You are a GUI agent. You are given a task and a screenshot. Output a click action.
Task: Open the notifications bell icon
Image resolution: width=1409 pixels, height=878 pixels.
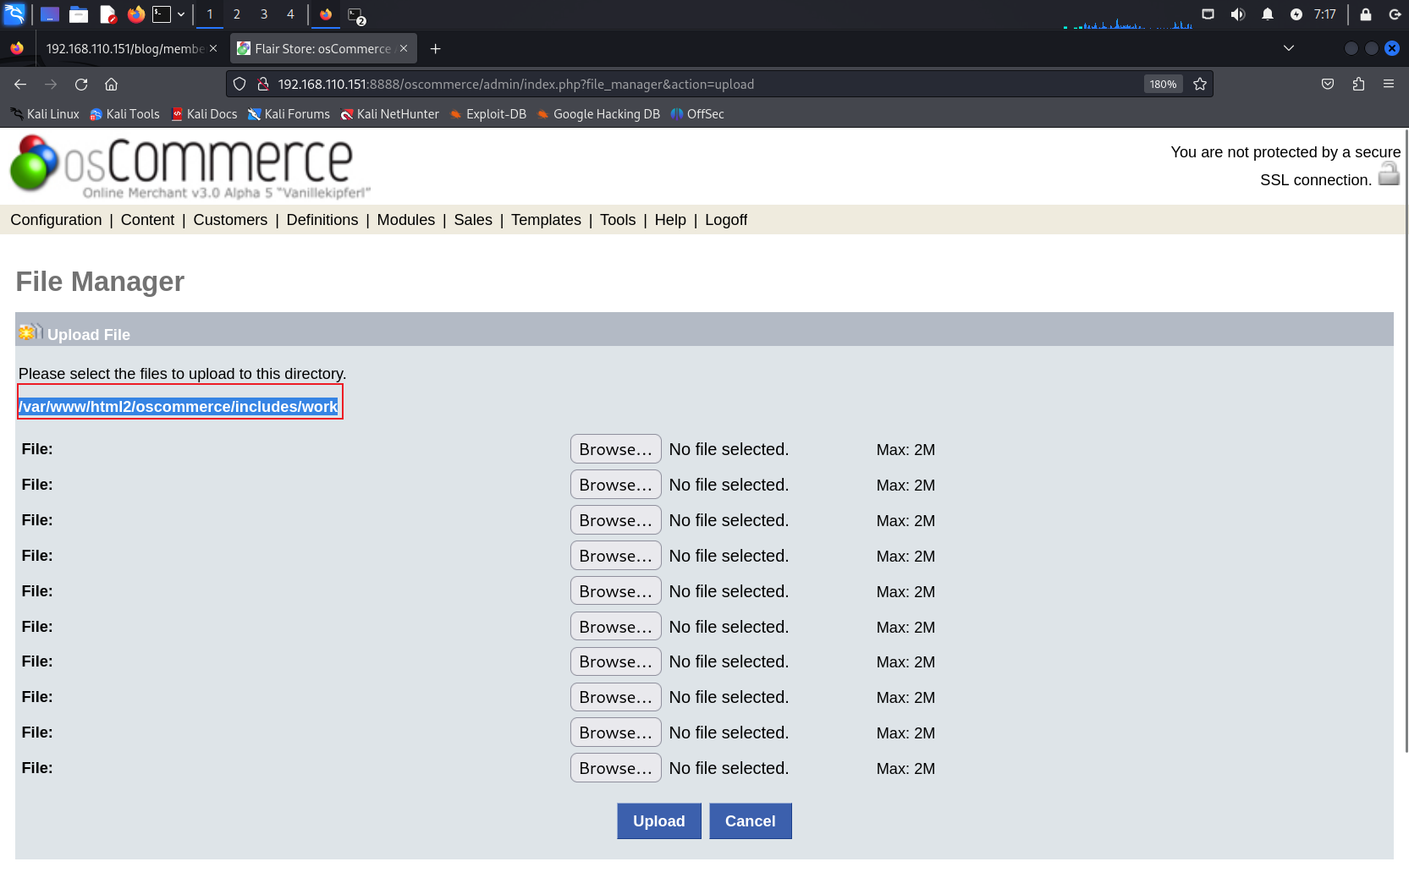pos(1268,14)
